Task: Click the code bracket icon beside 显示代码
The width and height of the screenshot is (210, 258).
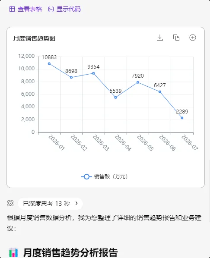Action: [x=51, y=9]
